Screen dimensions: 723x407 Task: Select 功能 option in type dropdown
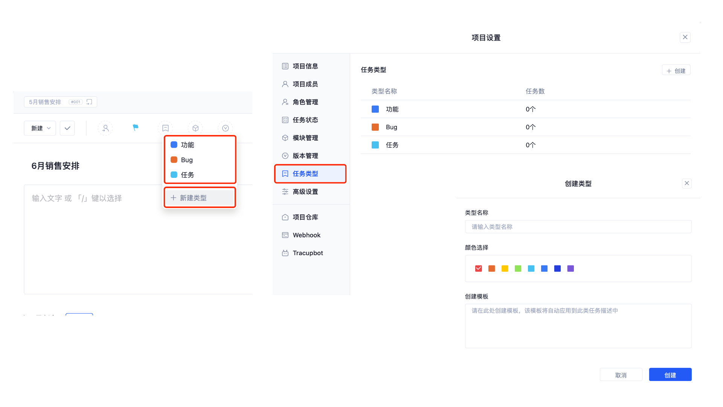click(187, 145)
